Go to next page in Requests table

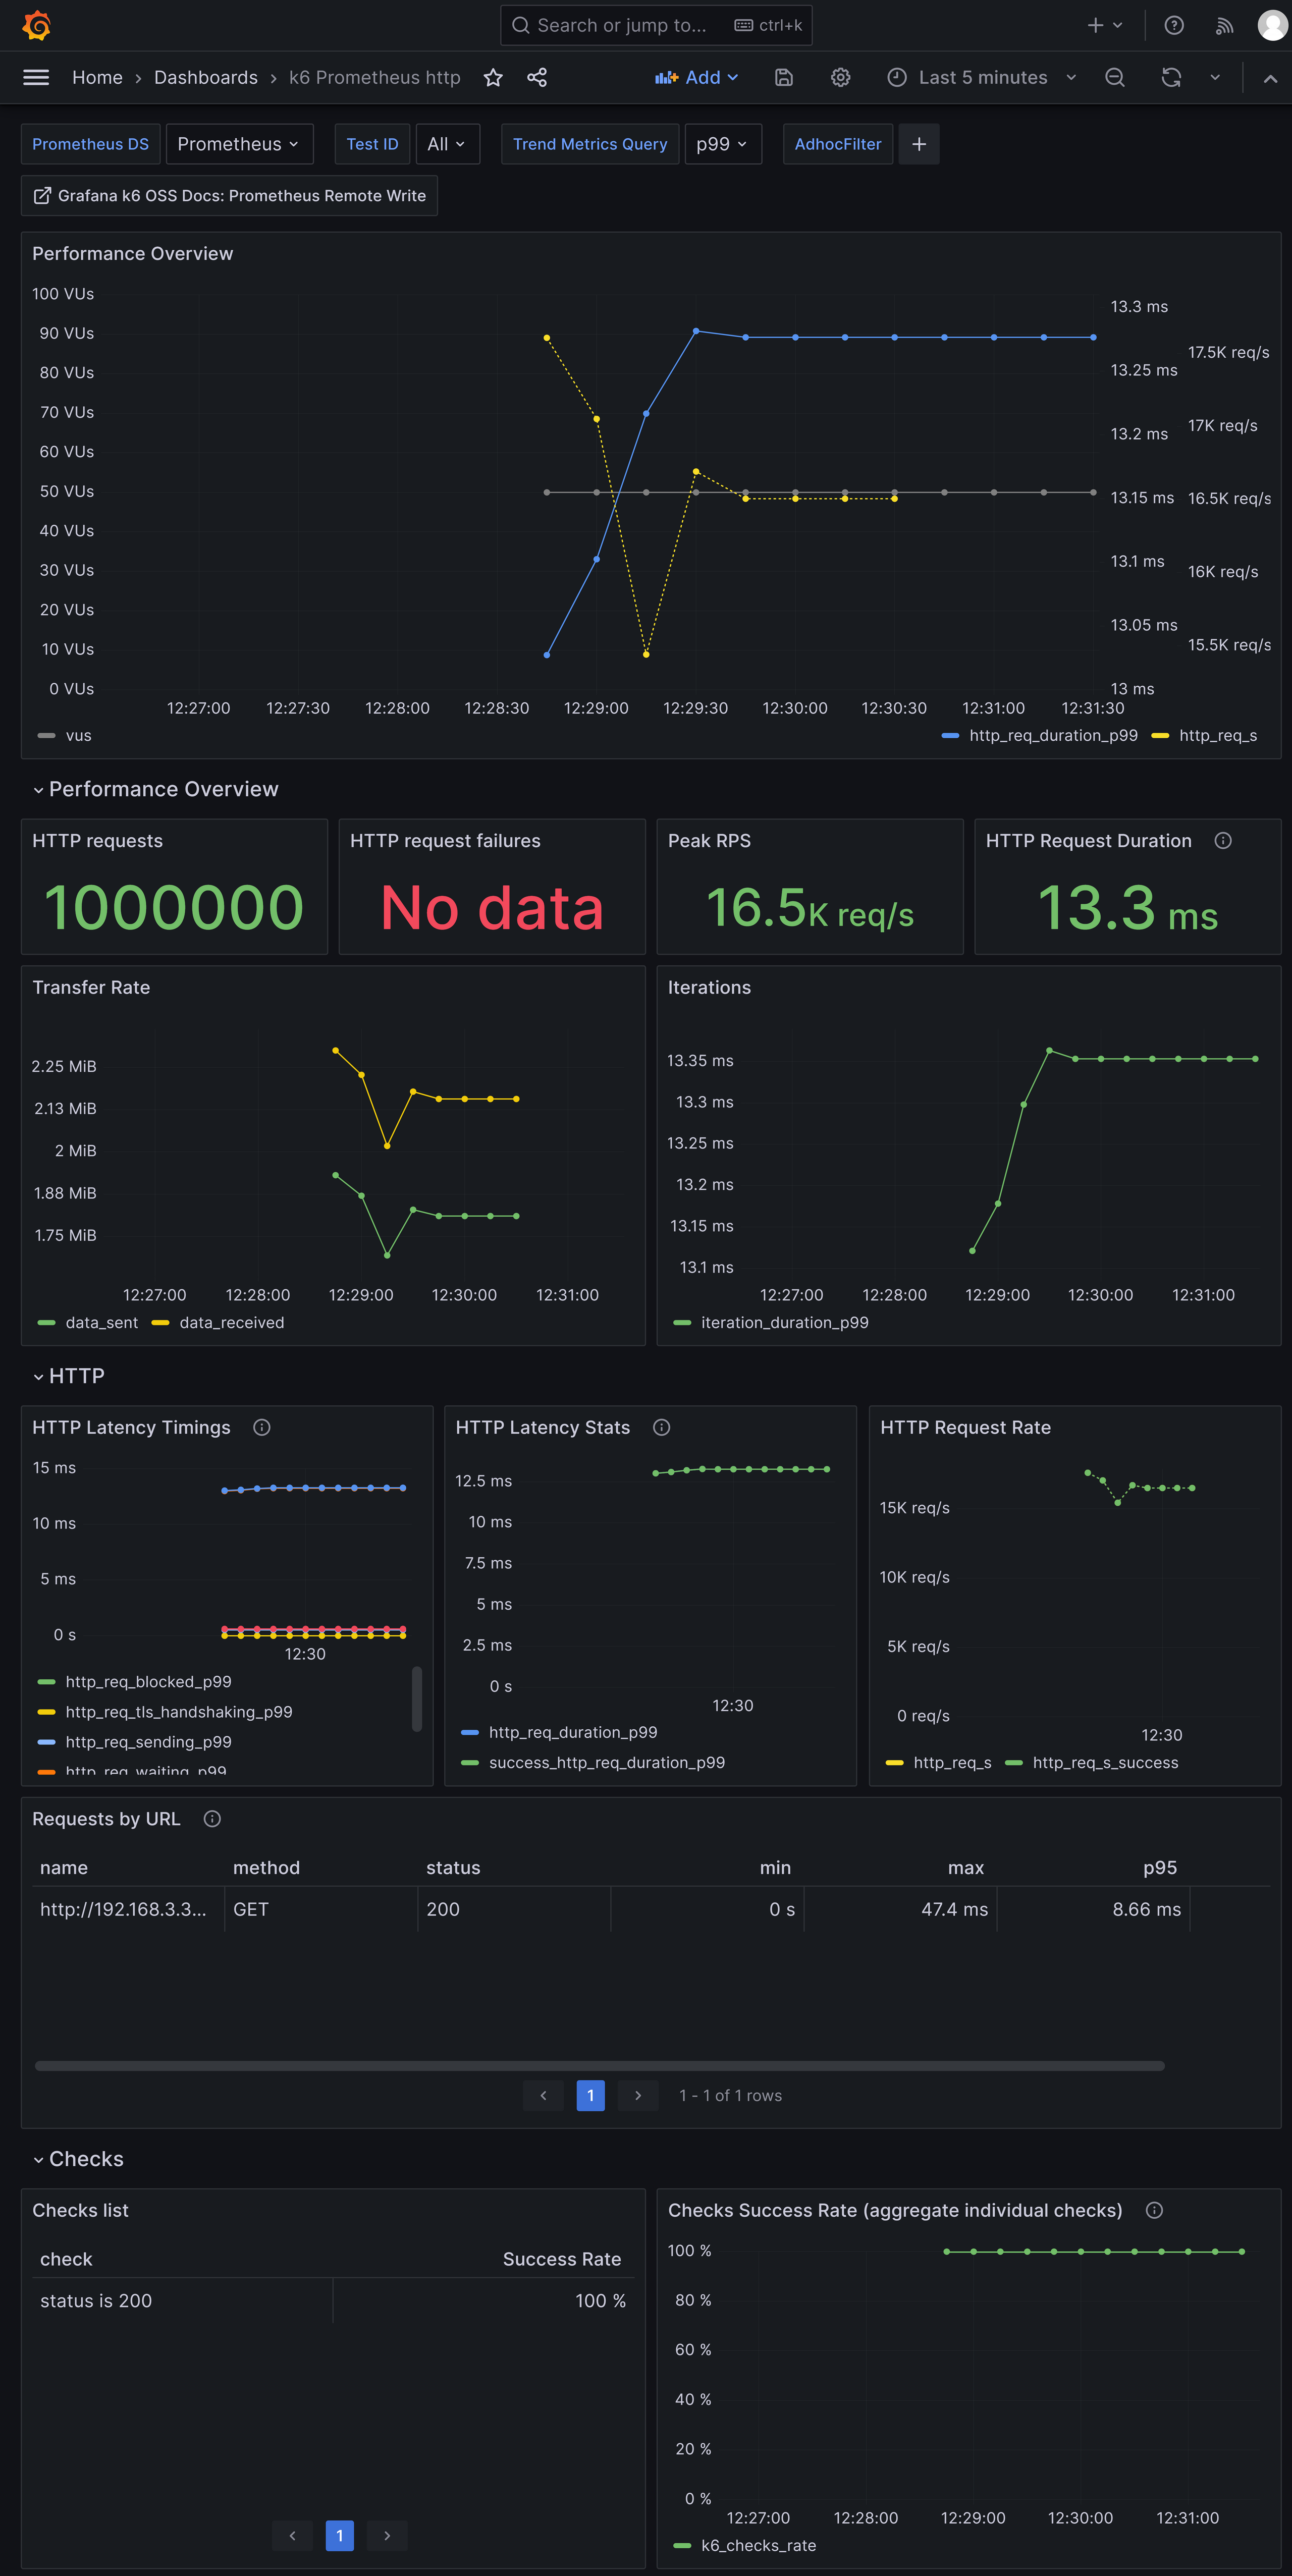pos(638,2095)
